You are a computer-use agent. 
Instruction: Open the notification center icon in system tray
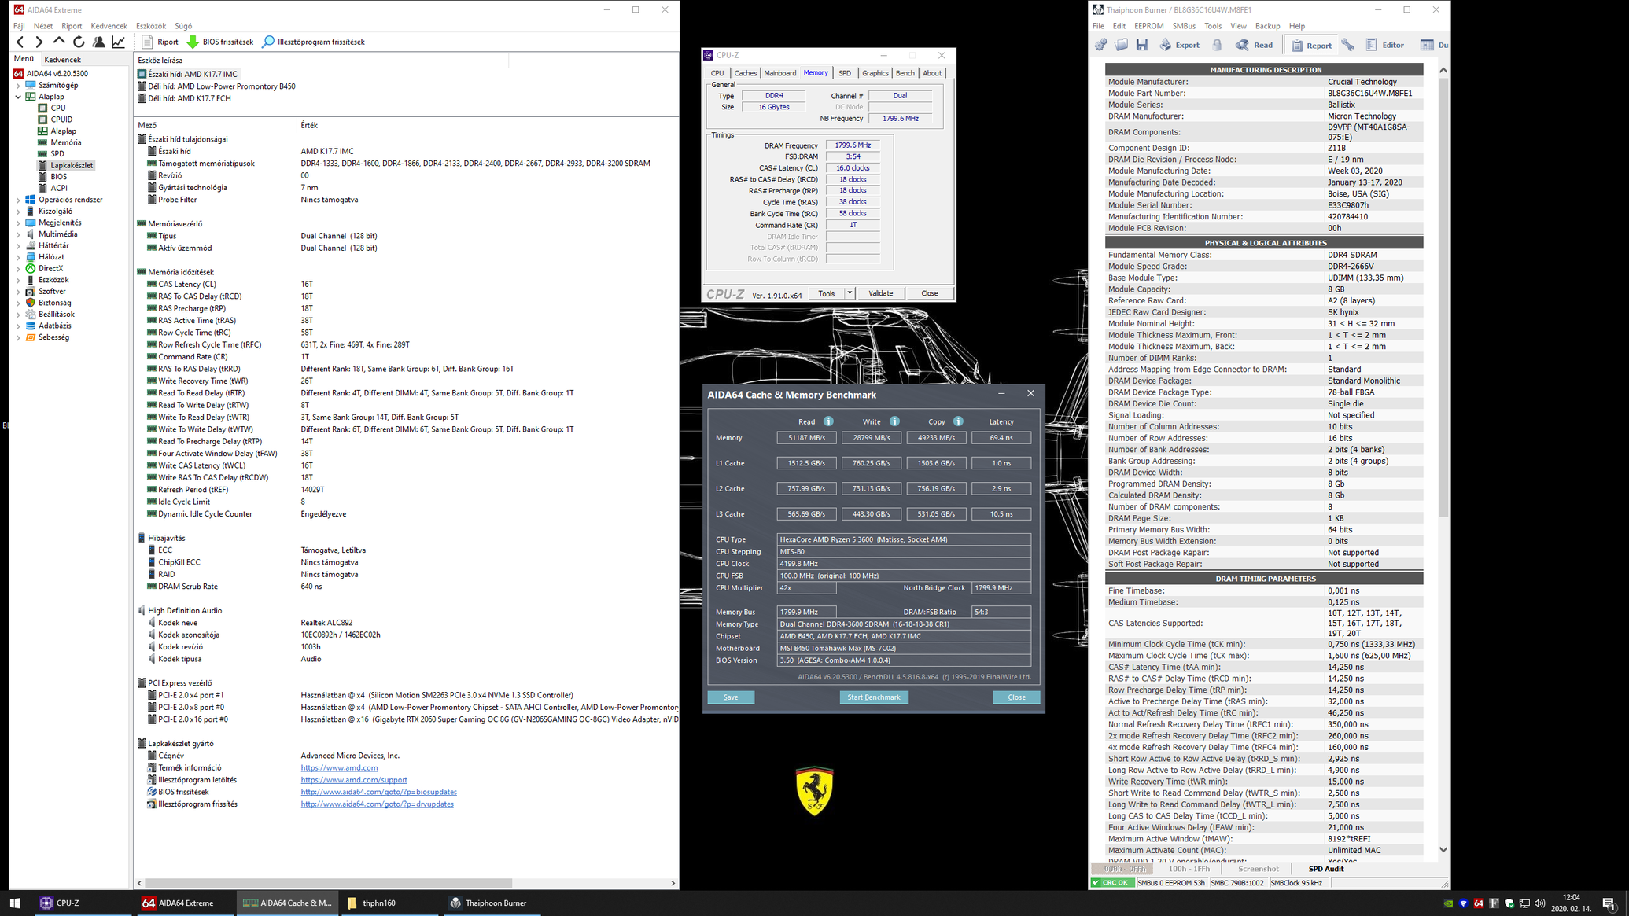[1609, 903]
